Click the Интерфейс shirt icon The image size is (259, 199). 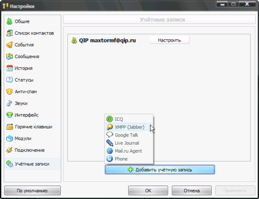[x=9, y=115]
